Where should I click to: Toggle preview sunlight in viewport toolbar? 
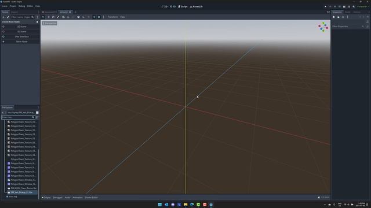click(94, 17)
